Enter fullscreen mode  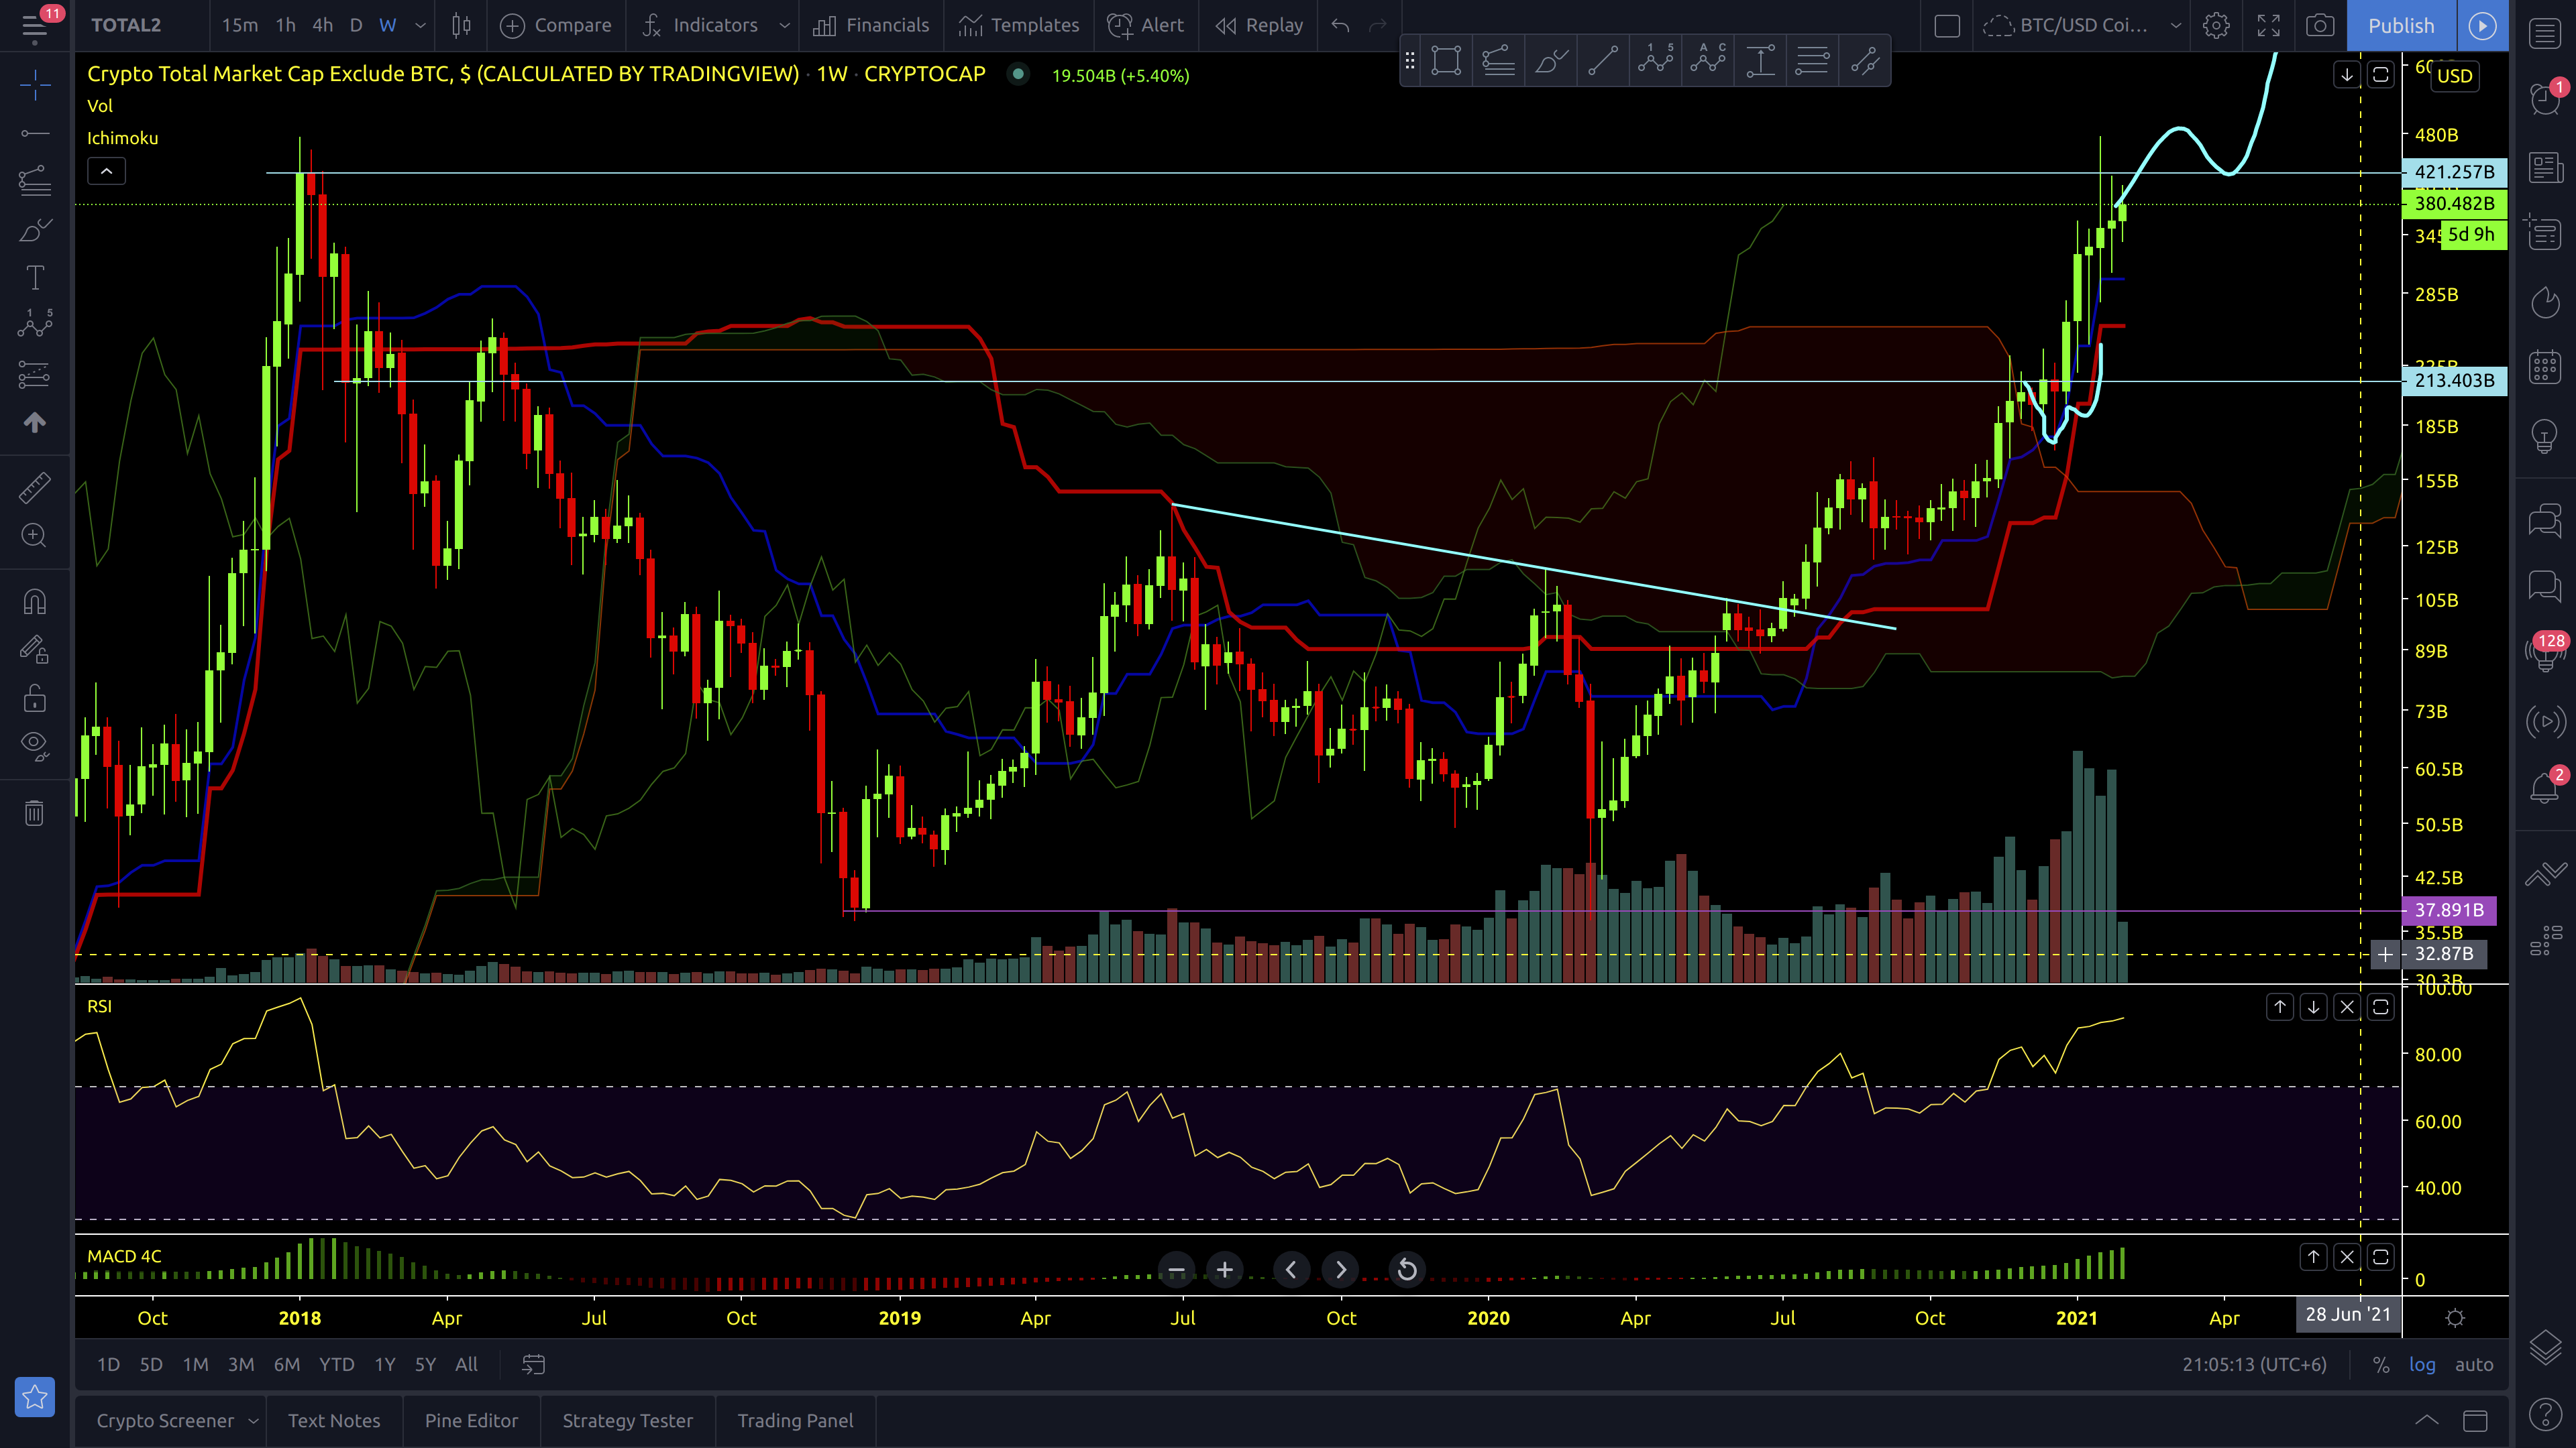[x=2268, y=25]
